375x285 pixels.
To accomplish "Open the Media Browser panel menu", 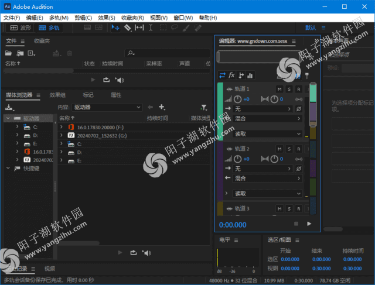I will click(x=38, y=95).
